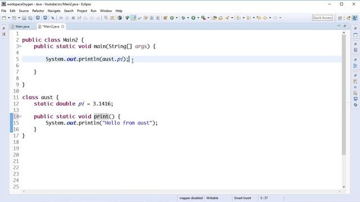360x202 pixels.
Task: Switch to the Main.java editor tab
Action: 22,26
